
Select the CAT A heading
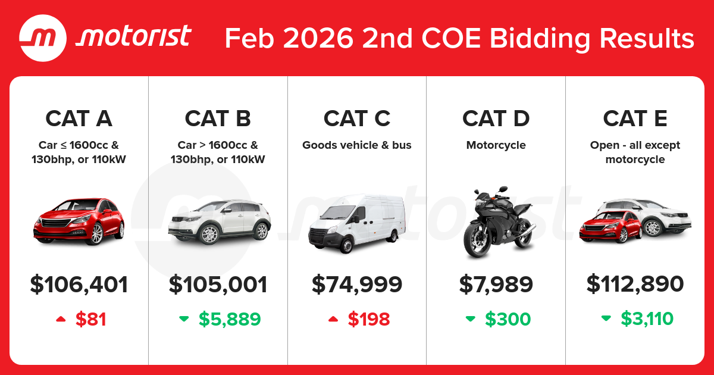coord(79,118)
